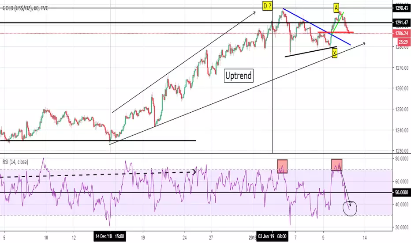The image size is (411, 243).
Task: Select the left red overbought box in RSI
Action: (282, 166)
